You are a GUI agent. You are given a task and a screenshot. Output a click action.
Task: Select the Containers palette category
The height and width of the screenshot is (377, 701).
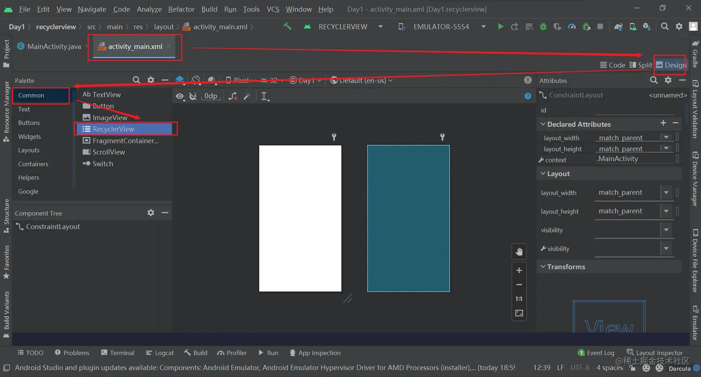[x=33, y=164]
